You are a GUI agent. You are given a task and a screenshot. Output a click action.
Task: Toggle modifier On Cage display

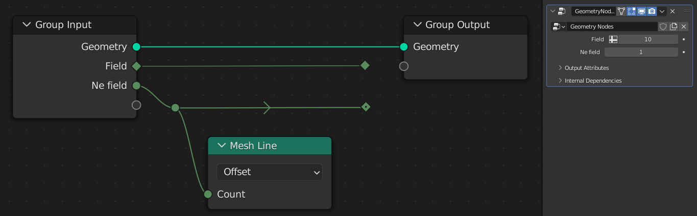click(621, 11)
